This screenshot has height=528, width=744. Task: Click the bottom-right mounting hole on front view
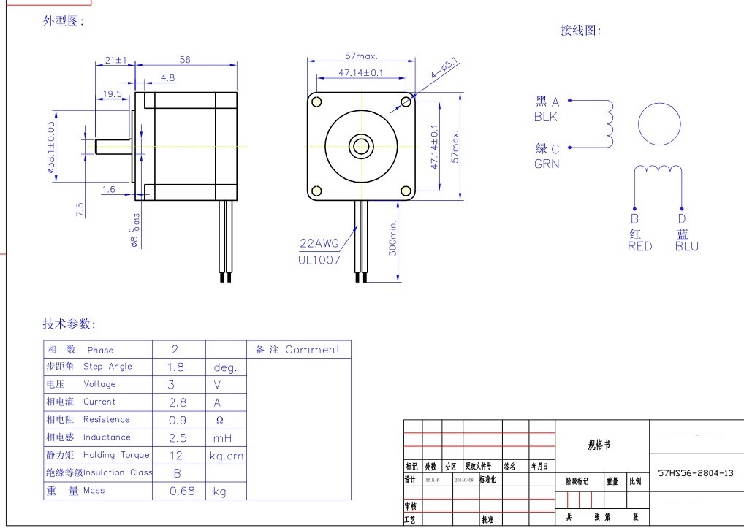tap(406, 191)
